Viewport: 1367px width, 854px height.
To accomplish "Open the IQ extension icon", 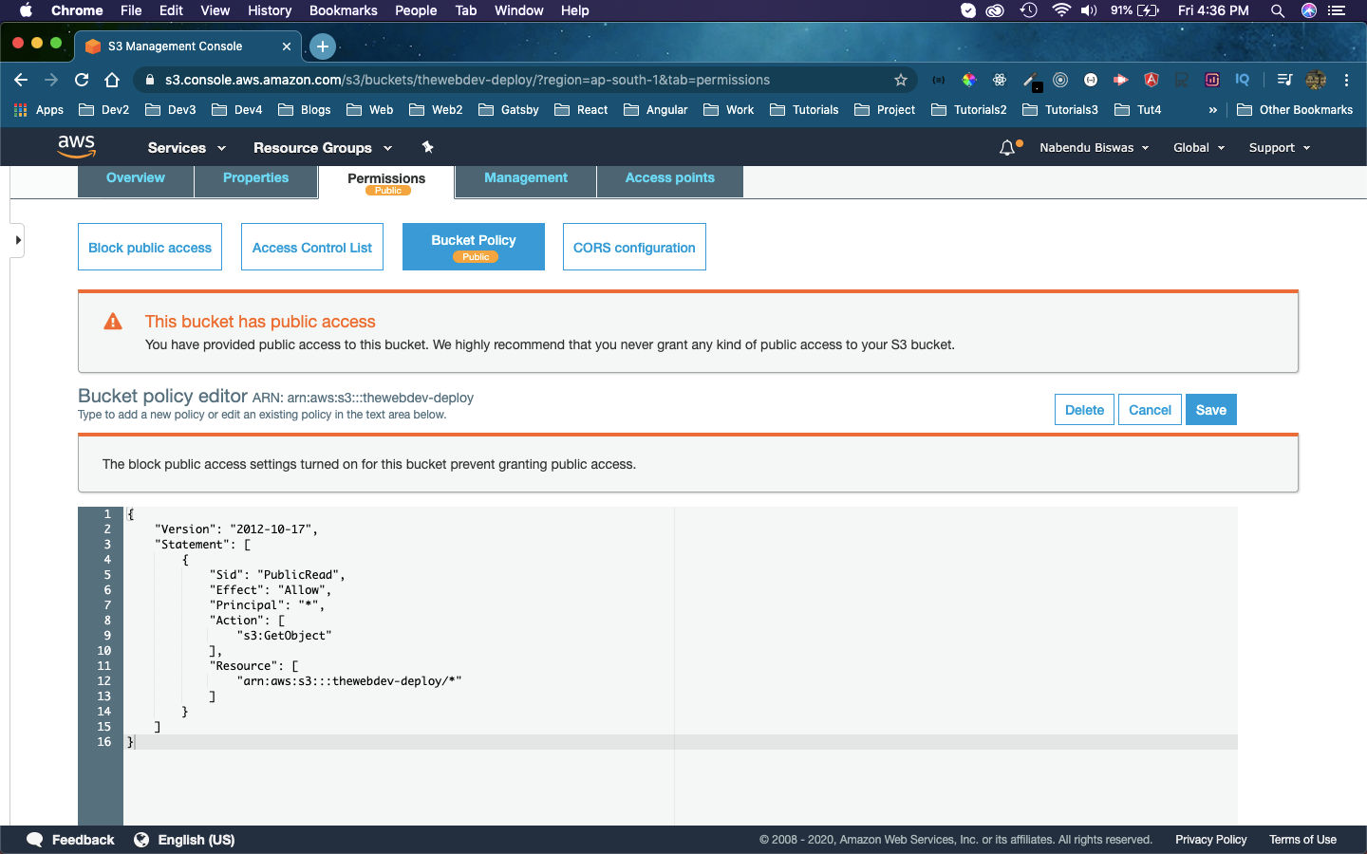I will pyautogui.click(x=1243, y=80).
